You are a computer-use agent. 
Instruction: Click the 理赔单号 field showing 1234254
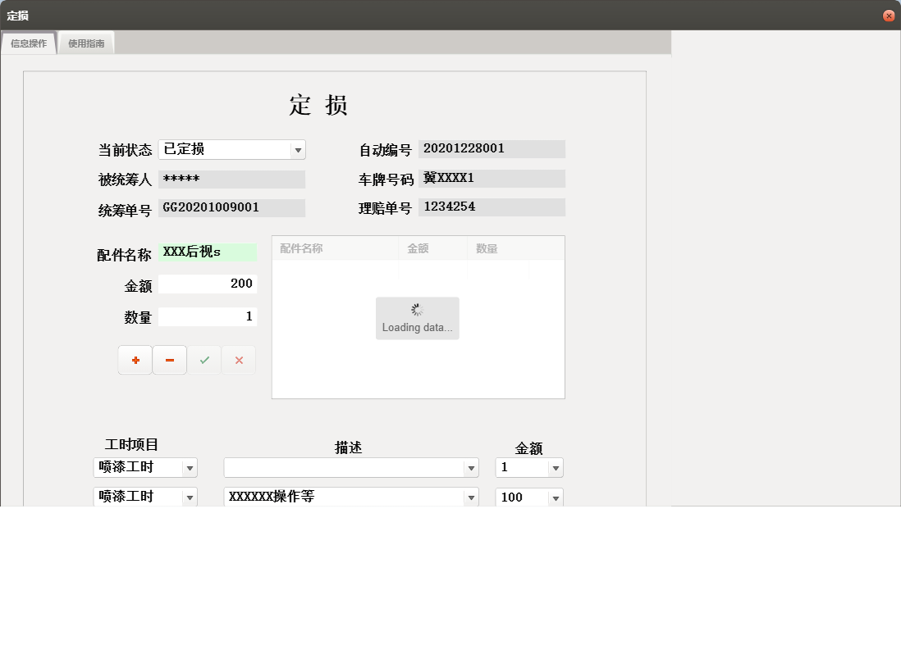coord(491,207)
